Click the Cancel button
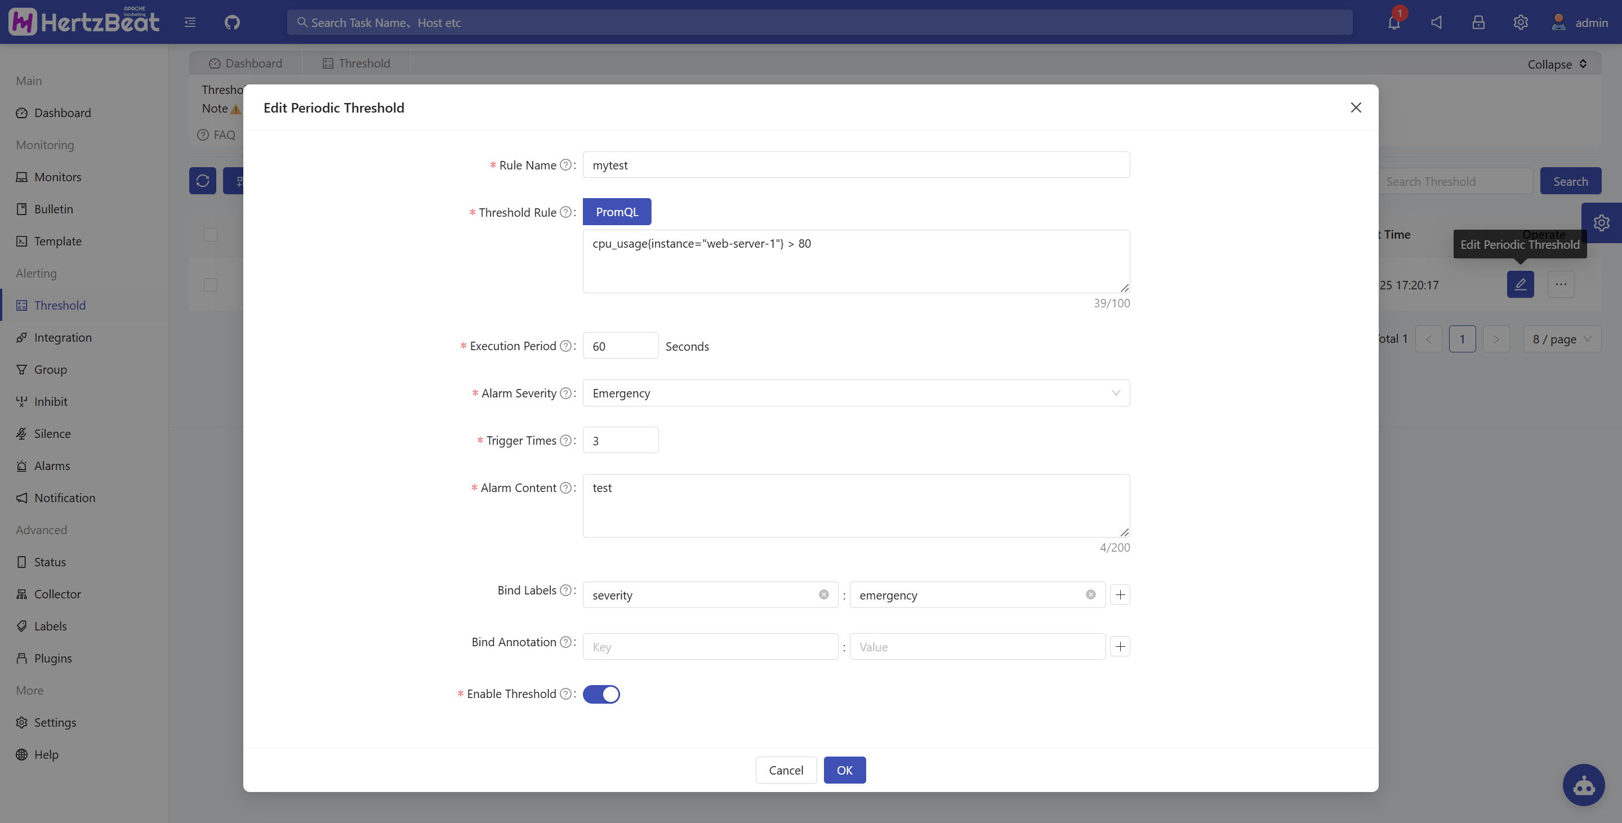The image size is (1622, 823). (x=785, y=770)
